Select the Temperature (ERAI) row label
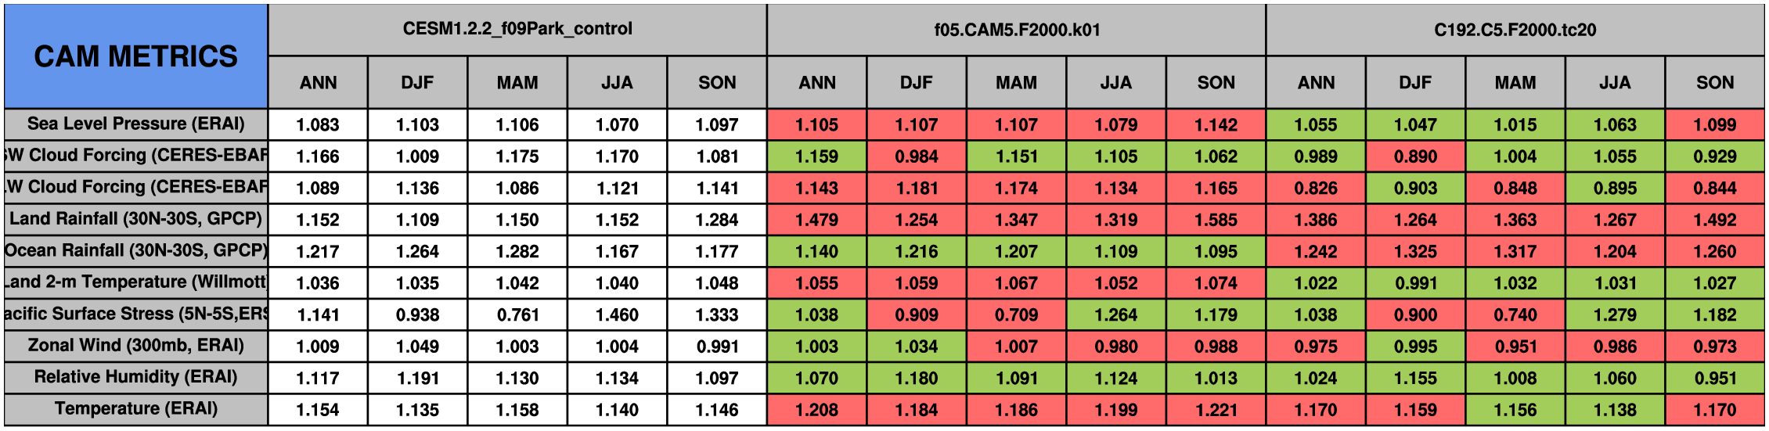Image resolution: width=1769 pixels, height=431 pixels. point(135,409)
